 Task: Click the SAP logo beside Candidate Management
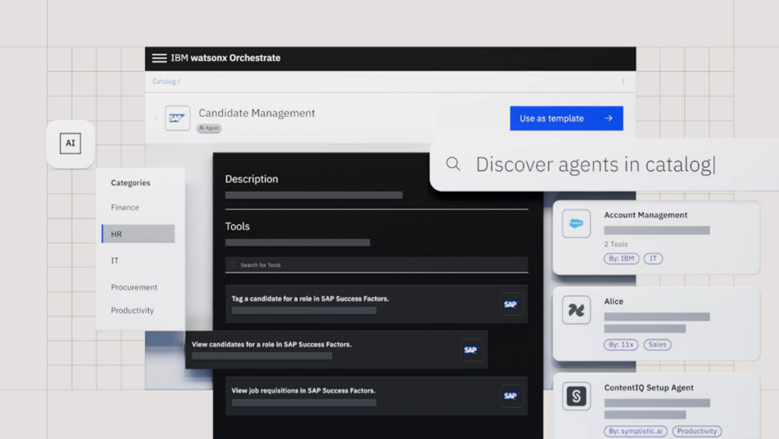[x=178, y=119]
